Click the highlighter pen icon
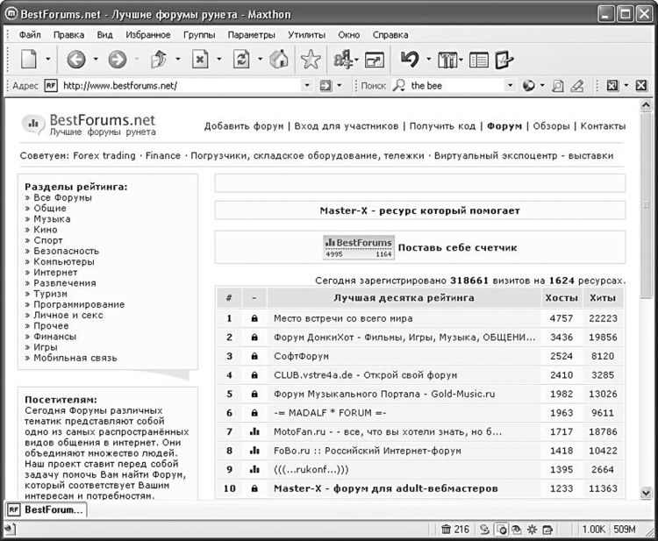658x541 pixels. click(577, 86)
